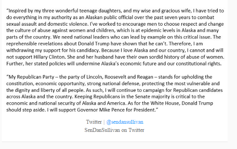Click the name 'Donald Trump' in first paragraph
Viewport: 237px width, 149px height.
point(94,44)
